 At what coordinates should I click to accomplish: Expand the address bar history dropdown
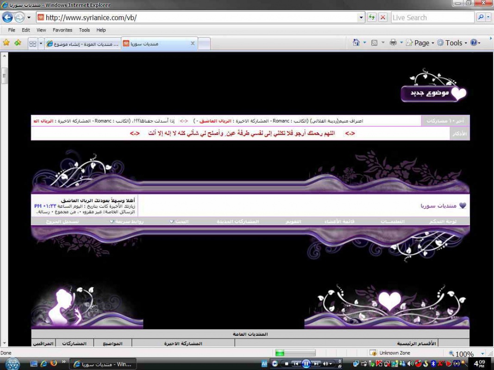point(362,18)
